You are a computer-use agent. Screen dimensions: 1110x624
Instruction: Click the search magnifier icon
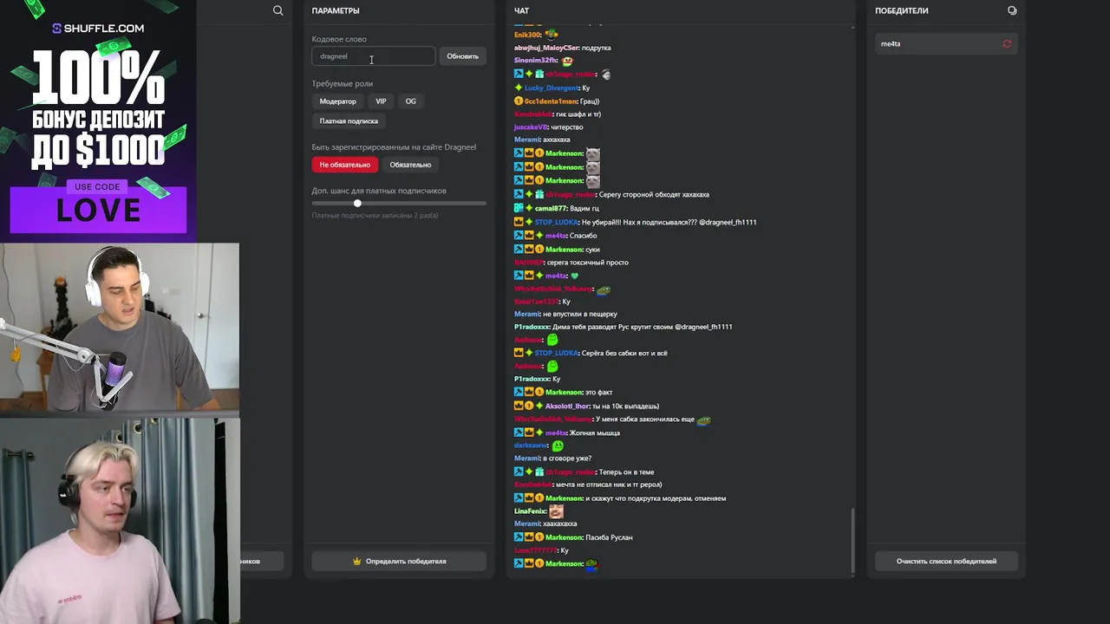coord(277,10)
